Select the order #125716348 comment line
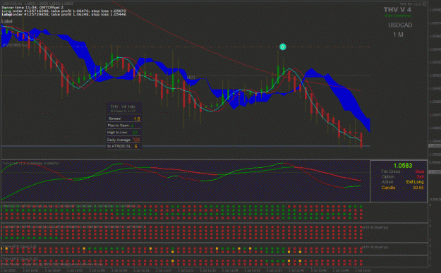The width and height of the screenshot is (441, 273). [x=64, y=11]
